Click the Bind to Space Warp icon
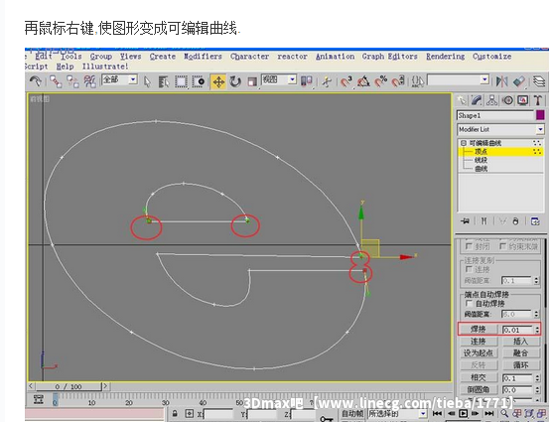The image size is (553, 422). 90,81
